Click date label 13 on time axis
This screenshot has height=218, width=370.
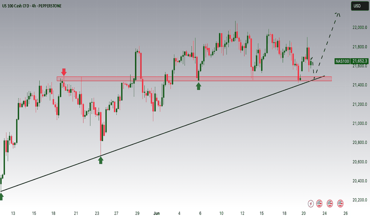click(13, 213)
